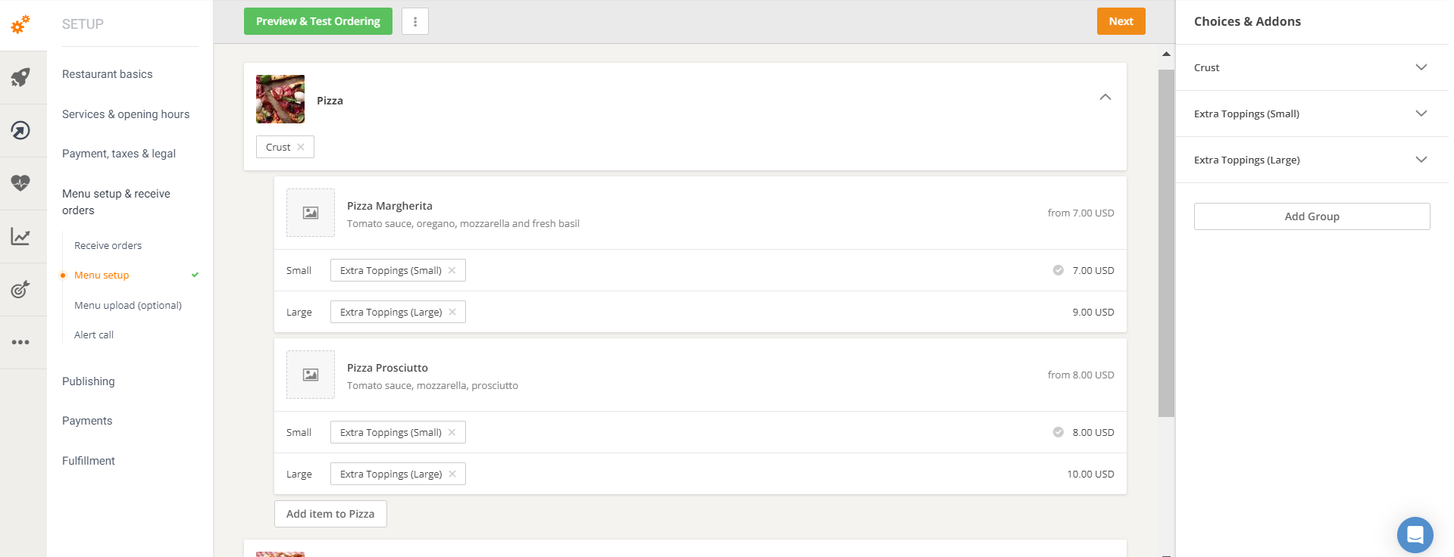Viewport: 1454px width, 557px height.
Task: Remove Extra Toppings (Small) from Margherita Small
Action: pyautogui.click(x=452, y=270)
